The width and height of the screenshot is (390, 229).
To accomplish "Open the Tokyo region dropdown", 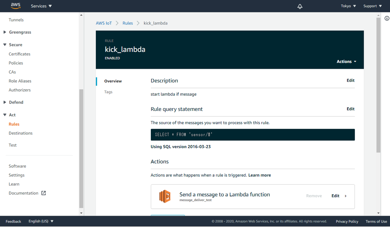I will 348,6.
